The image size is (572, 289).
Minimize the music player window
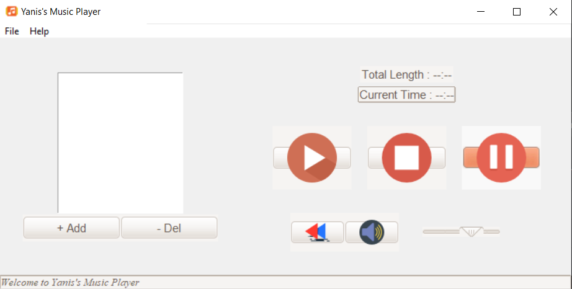click(x=481, y=12)
